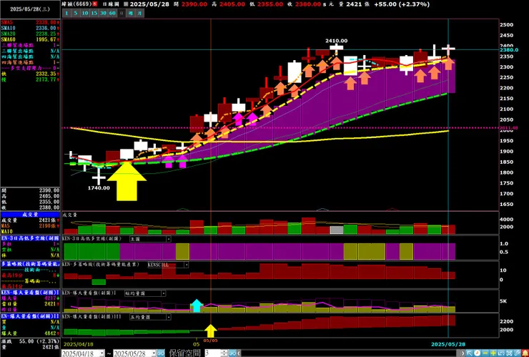Click the 保留空間 spinner arrows
This screenshot has height=357, width=529.
[x=224, y=353]
